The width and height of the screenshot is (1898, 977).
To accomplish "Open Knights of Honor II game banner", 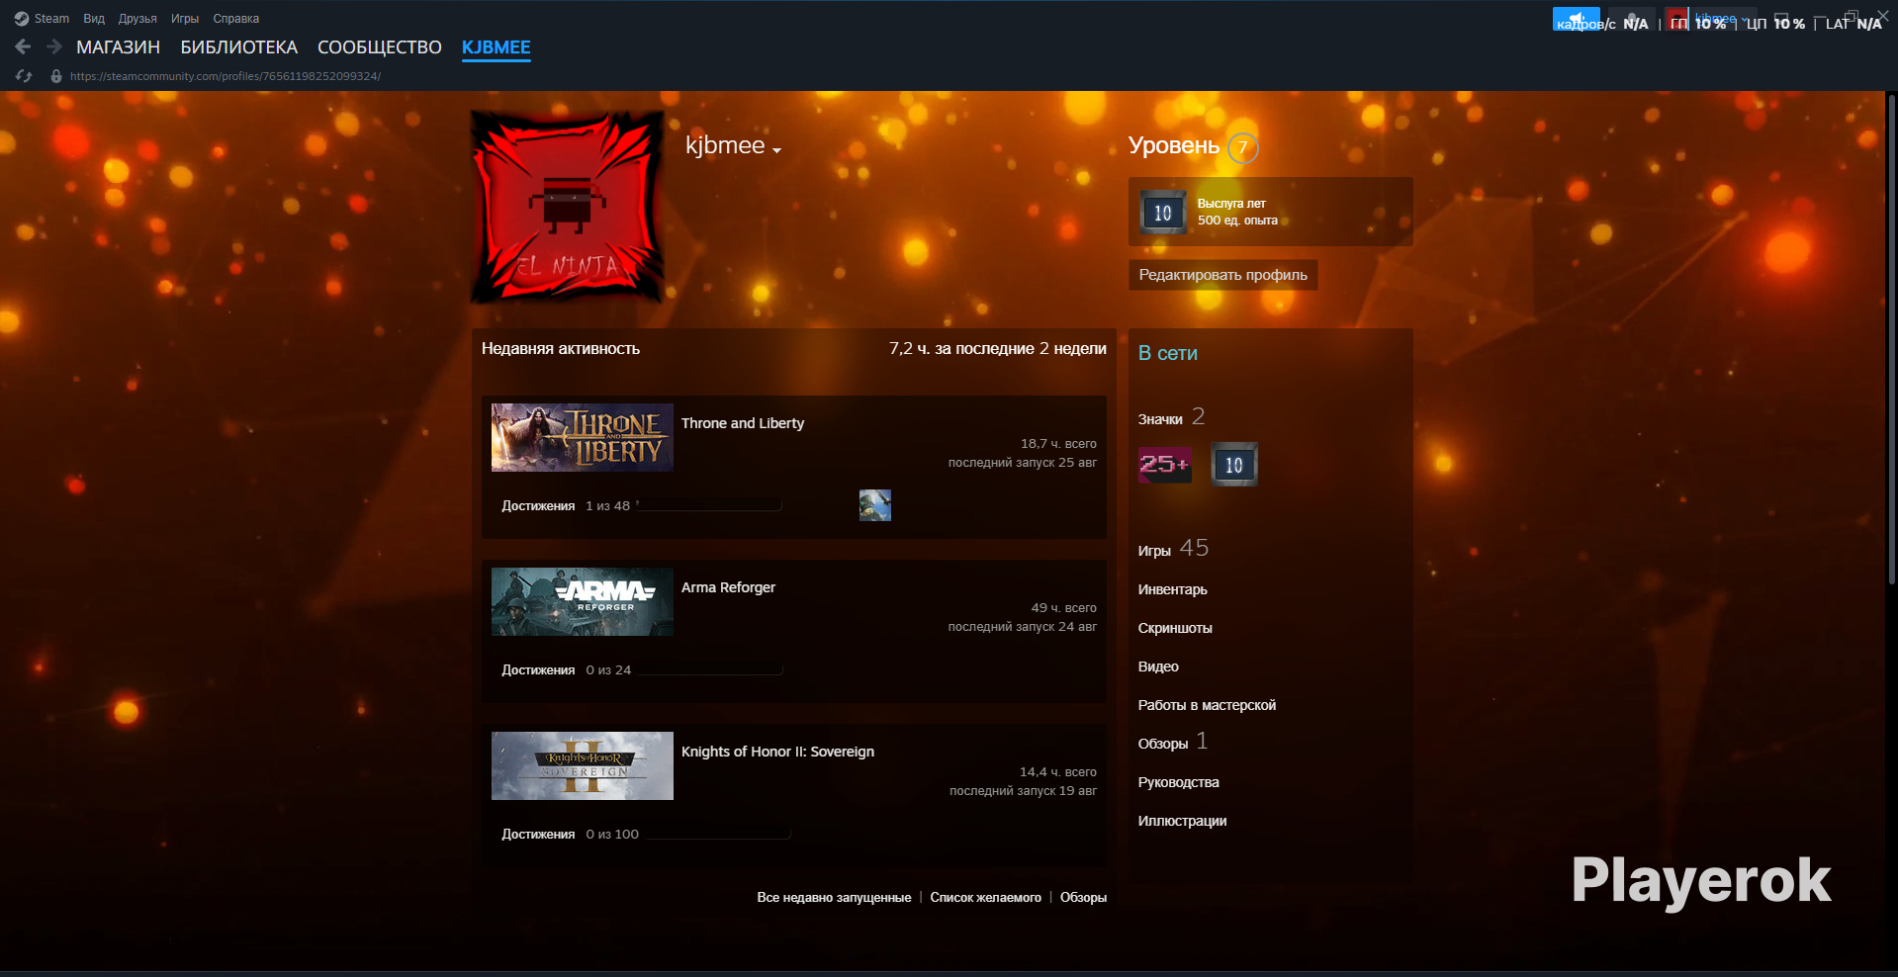I will (x=583, y=765).
